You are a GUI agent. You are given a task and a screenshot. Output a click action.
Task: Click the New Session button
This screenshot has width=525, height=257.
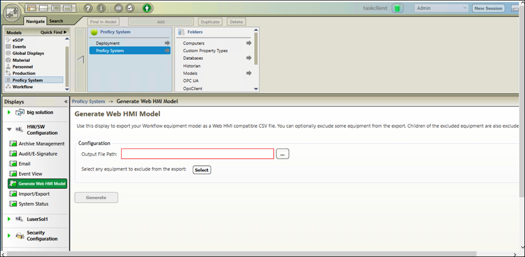pyautogui.click(x=489, y=8)
